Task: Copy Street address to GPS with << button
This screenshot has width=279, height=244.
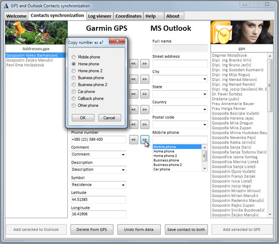Action: click(134, 64)
